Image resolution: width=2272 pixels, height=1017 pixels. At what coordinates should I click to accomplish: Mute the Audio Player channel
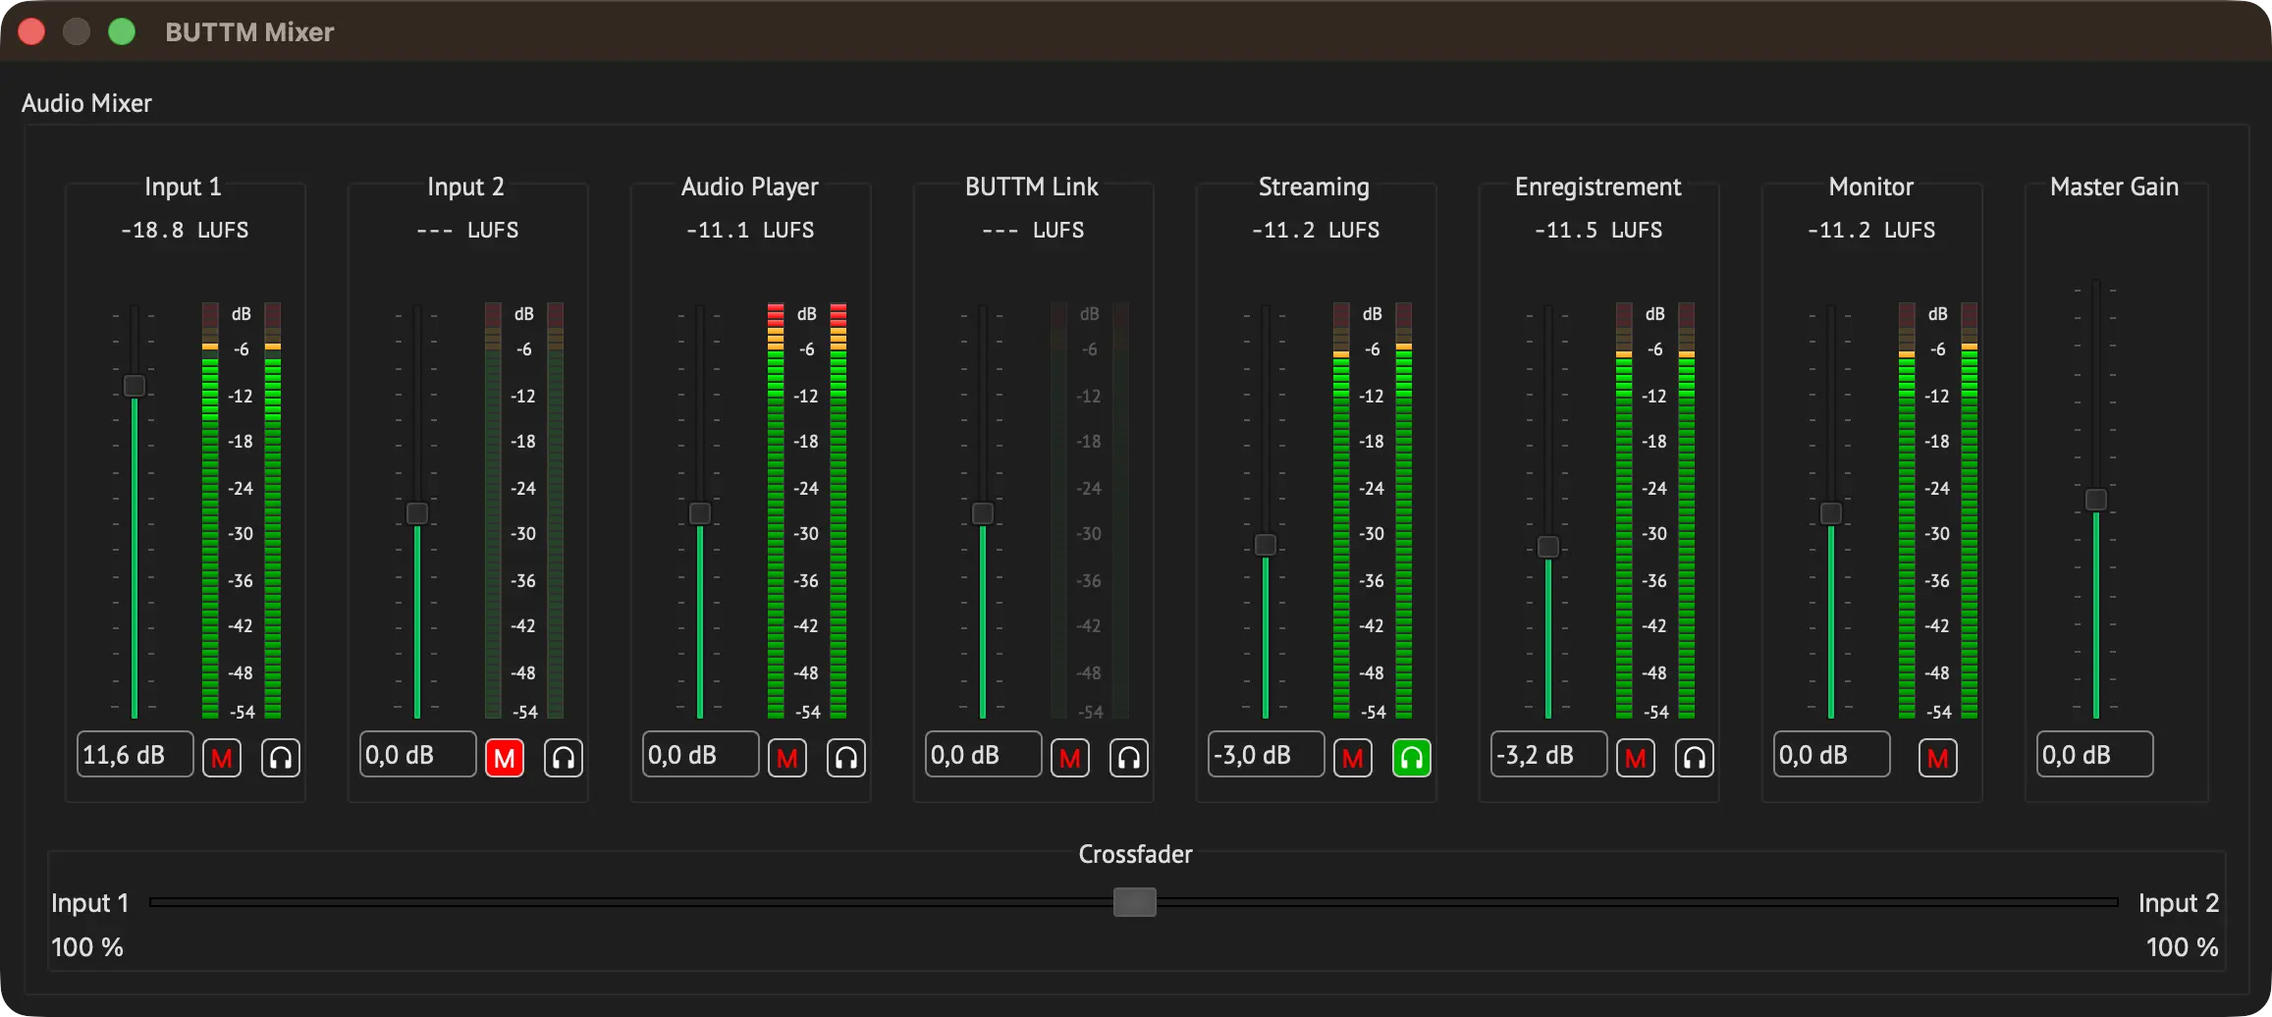point(787,757)
